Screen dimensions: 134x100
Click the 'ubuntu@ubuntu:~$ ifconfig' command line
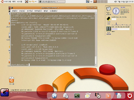tap(24, 23)
